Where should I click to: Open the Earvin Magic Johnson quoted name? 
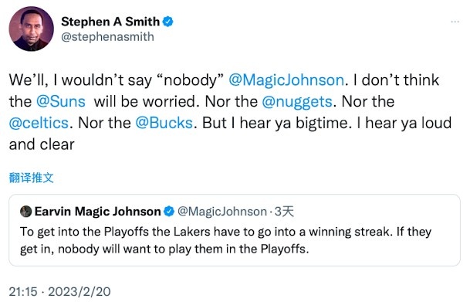[98, 212]
